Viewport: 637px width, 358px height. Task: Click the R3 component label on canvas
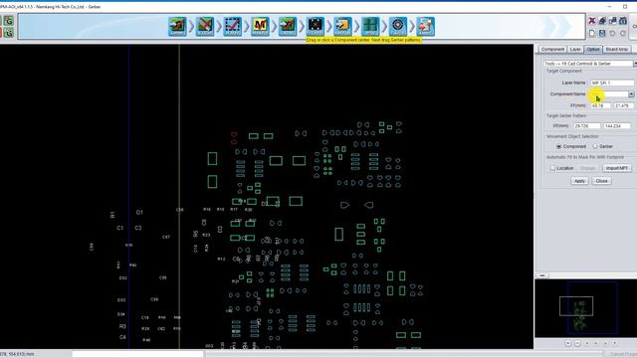pos(122,326)
